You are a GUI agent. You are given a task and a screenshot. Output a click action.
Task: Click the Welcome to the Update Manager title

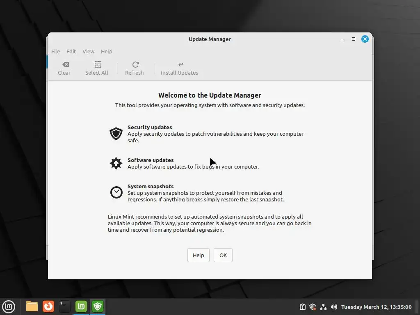coord(210,95)
